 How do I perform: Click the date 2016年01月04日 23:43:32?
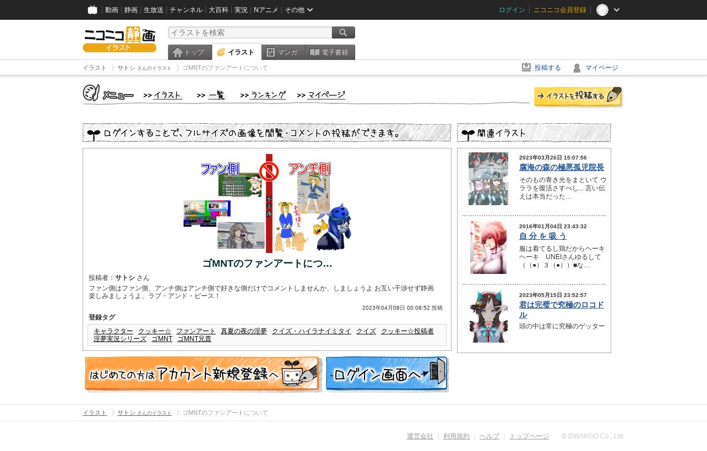tap(553, 227)
